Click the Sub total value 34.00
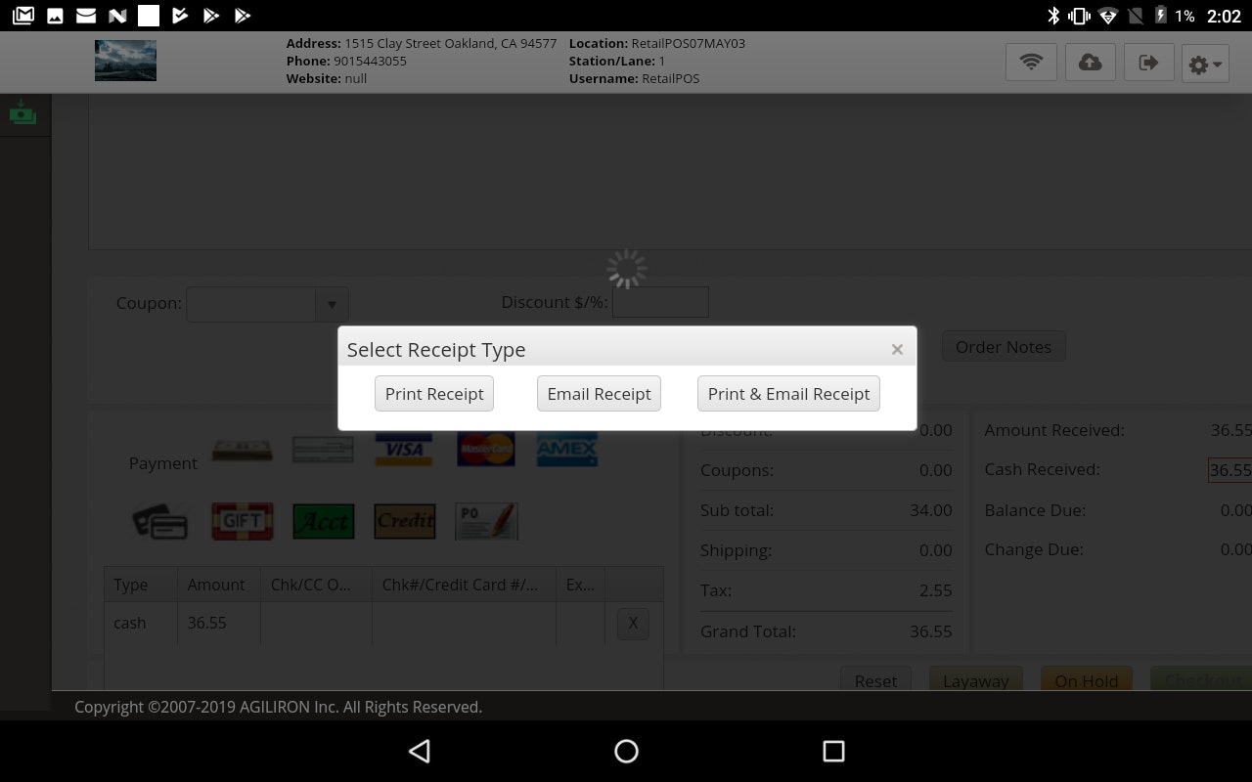This screenshot has height=782, width=1252. [x=930, y=510]
